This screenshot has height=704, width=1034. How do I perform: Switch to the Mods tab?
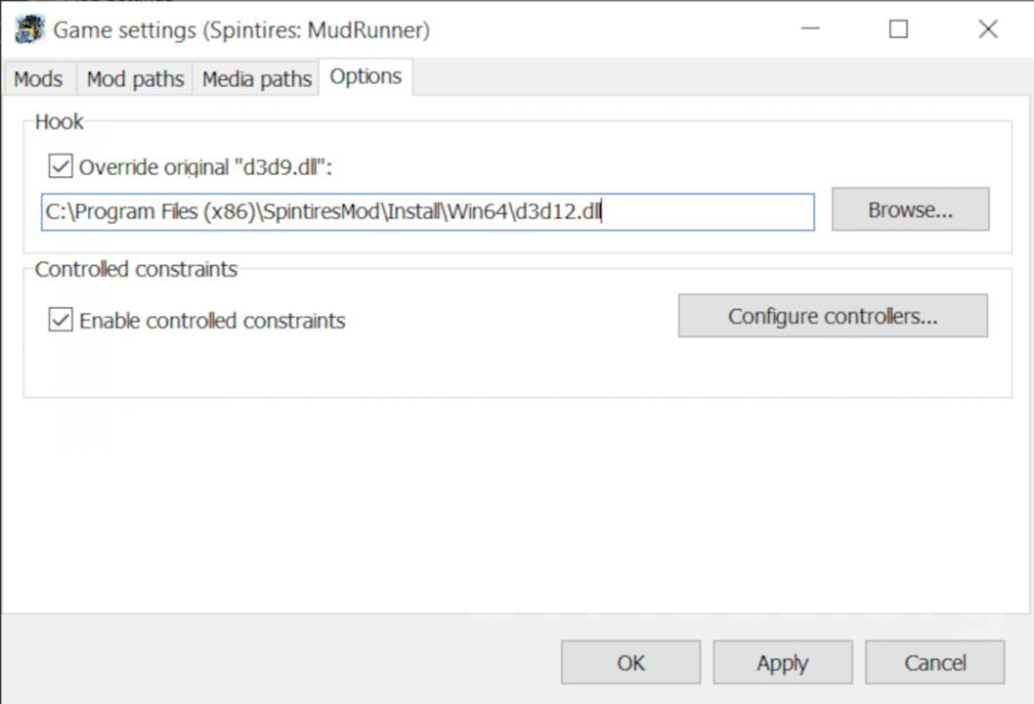point(38,79)
